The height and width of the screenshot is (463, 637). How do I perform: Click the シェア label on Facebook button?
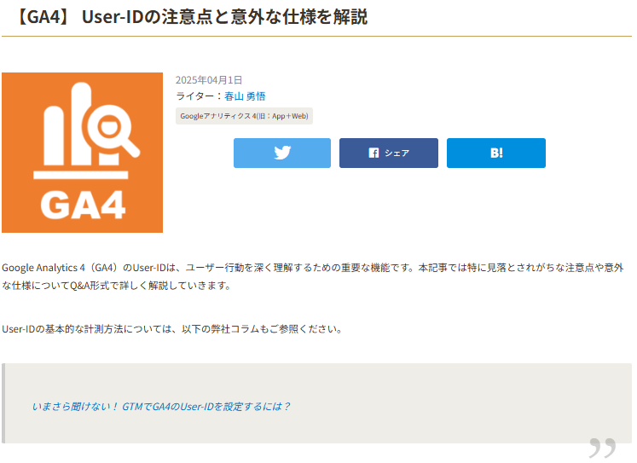point(397,153)
